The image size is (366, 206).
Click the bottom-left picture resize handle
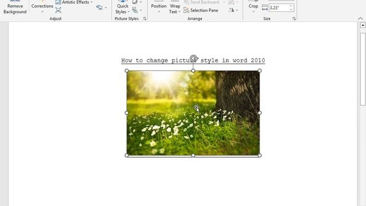(x=126, y=155)
